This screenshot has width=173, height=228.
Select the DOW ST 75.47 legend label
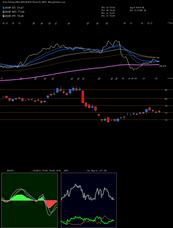click(14, 8)
